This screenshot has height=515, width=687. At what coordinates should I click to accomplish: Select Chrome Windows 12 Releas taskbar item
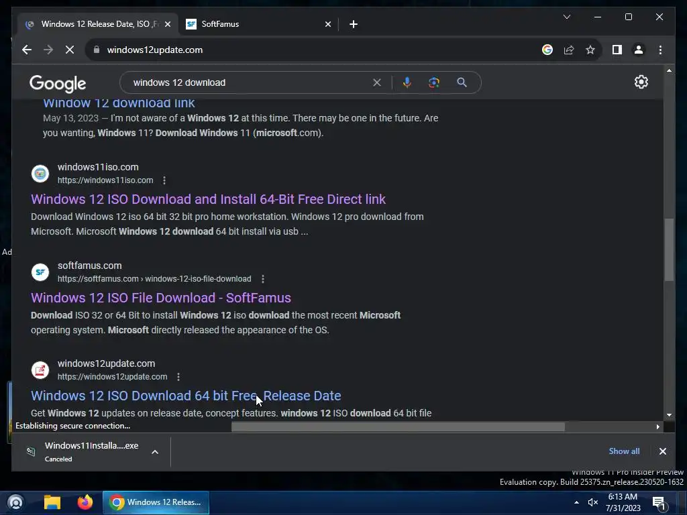point(156,502)
